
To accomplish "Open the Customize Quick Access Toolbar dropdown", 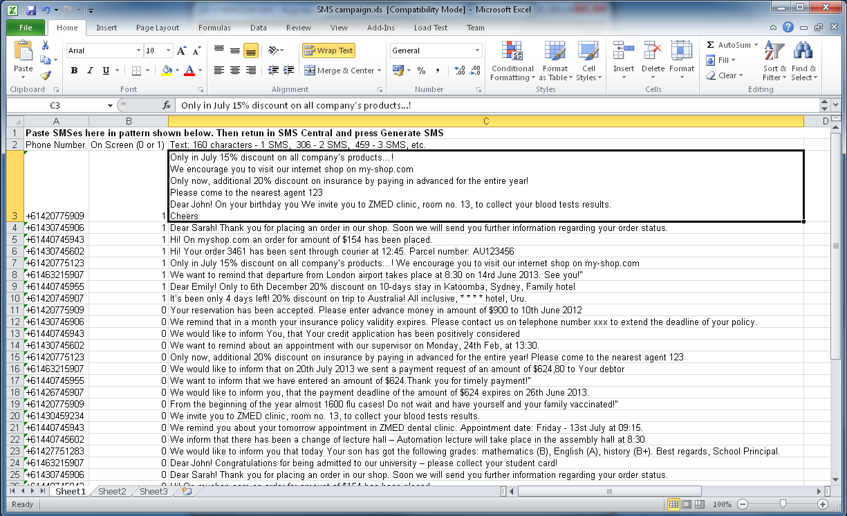I will [x=91, y=11].
